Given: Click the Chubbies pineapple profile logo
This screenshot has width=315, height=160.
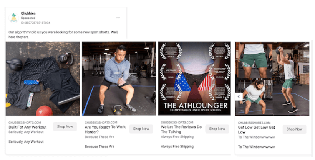Looking at the screenshot, I should pyautogui.click(x=14, y=18).
